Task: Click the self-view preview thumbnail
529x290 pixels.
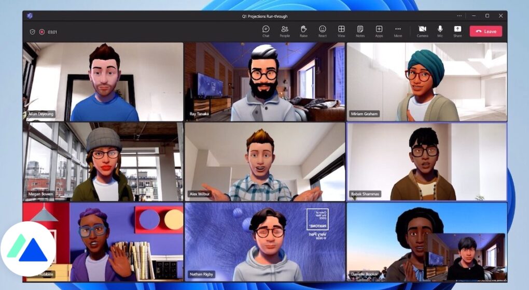Action: (x=465, y=257)
